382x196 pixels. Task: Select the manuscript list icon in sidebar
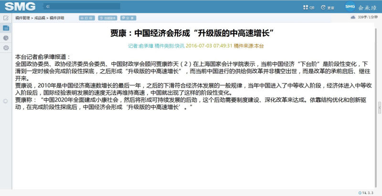[x=6, y=28]
